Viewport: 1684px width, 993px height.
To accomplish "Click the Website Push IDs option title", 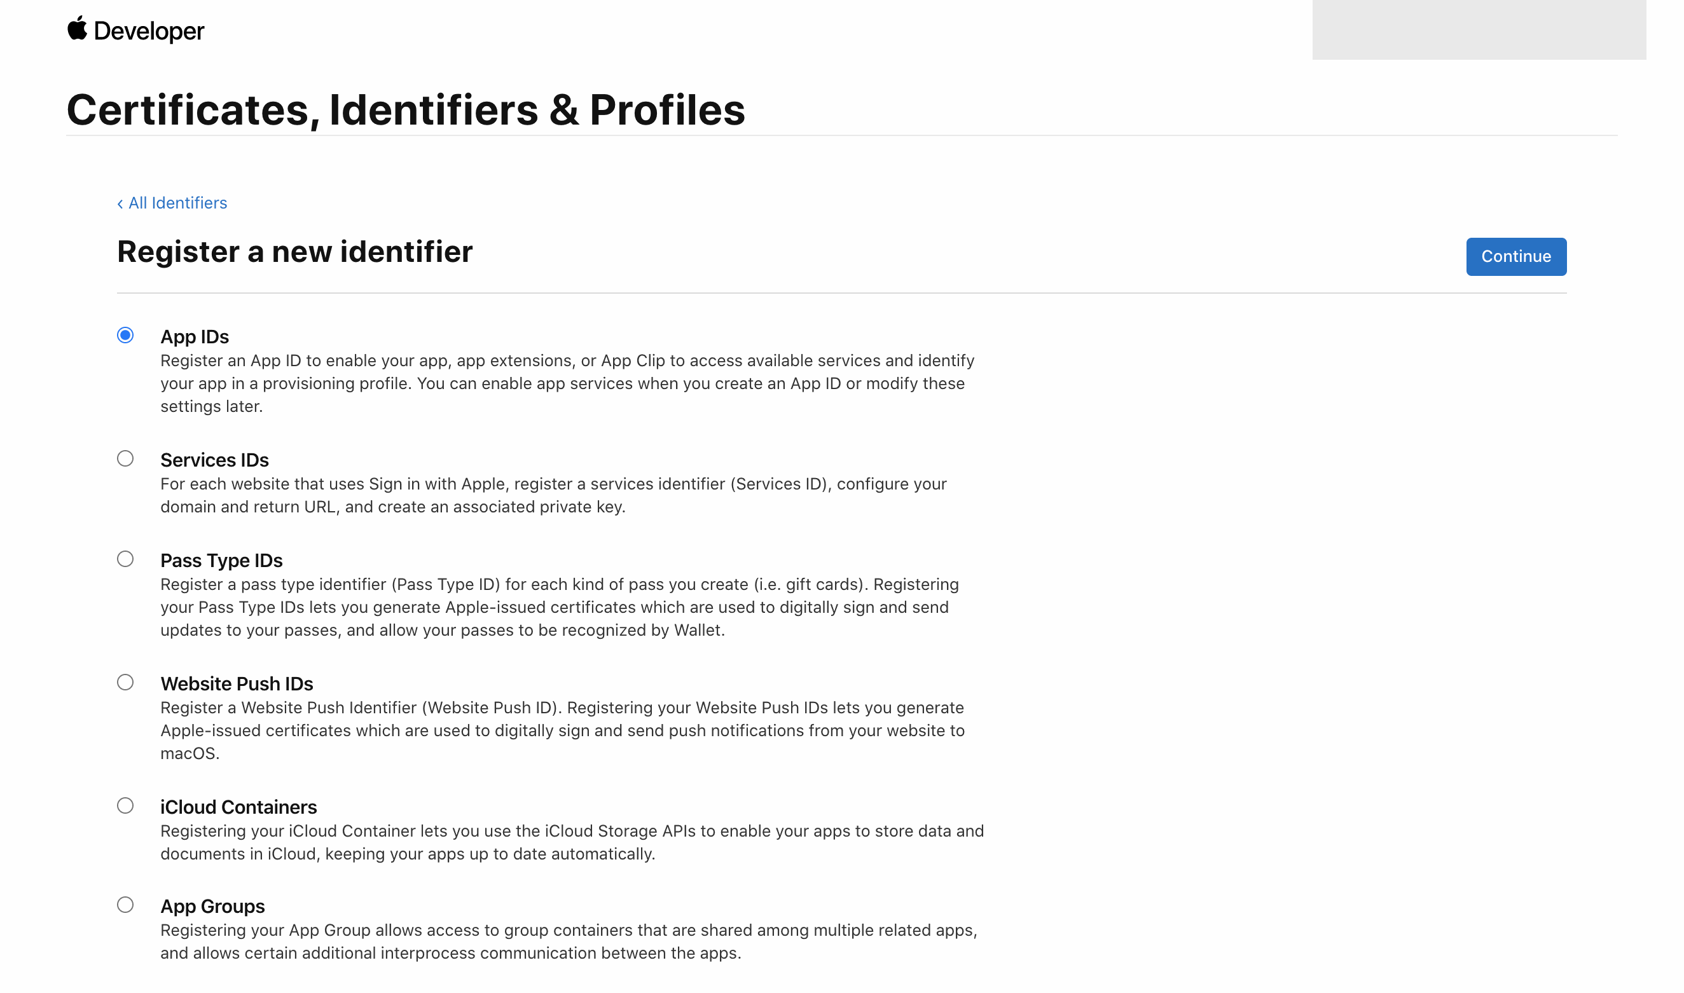I will [x=237, y=683].
